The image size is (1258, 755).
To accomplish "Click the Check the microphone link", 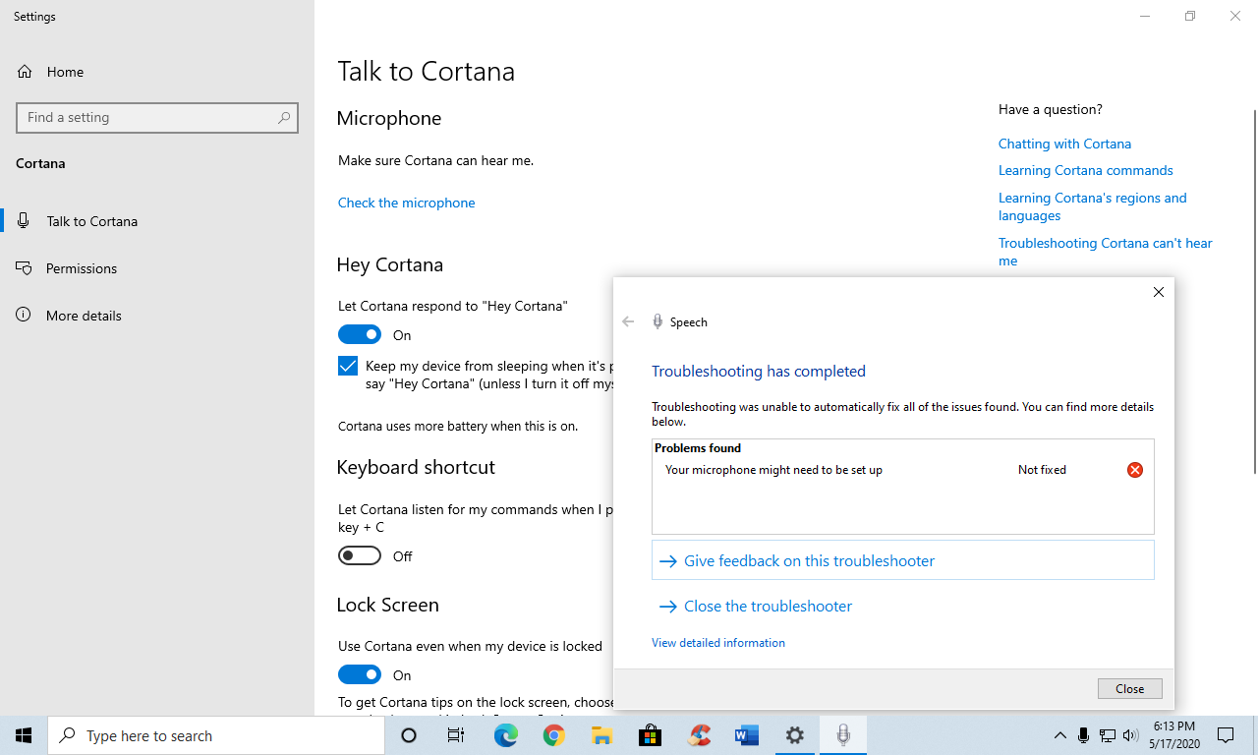I will click(x=406, y=203).
